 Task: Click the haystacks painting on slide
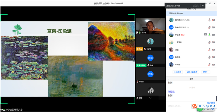click(x=111, y=41)
